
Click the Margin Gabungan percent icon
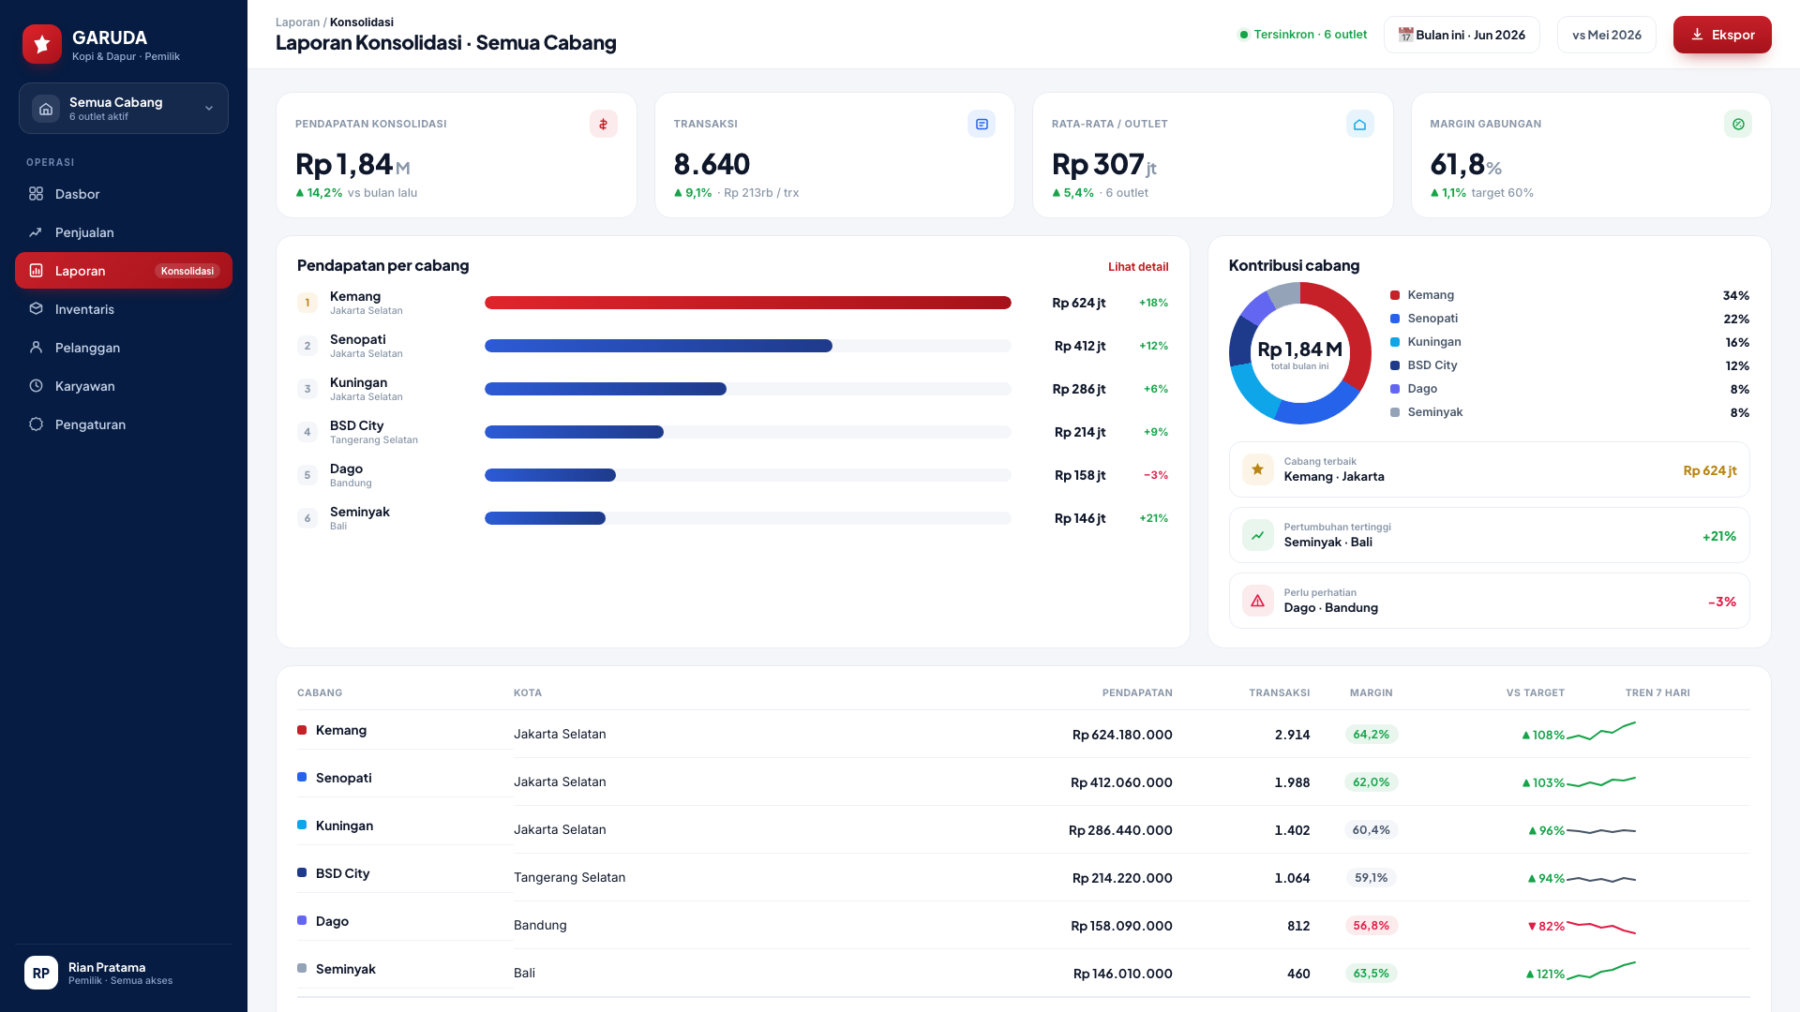coord(1738,124)
